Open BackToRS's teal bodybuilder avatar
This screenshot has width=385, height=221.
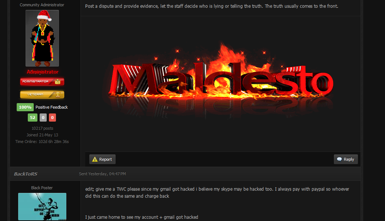(x=42, y=207)
